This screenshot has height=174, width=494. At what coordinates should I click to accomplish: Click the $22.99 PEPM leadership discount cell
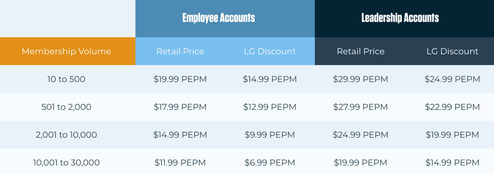(x=452, y=107)
